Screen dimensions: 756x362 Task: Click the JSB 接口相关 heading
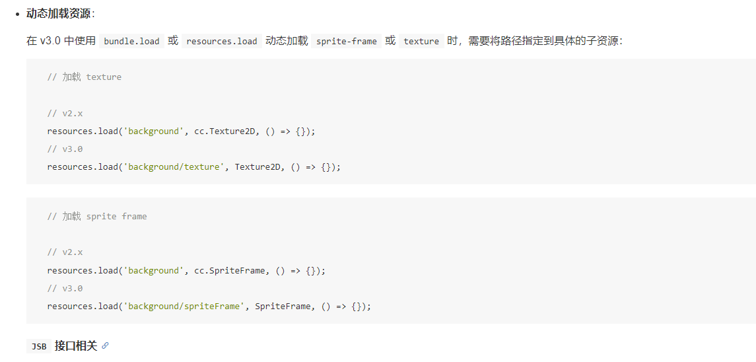[76, 345]
